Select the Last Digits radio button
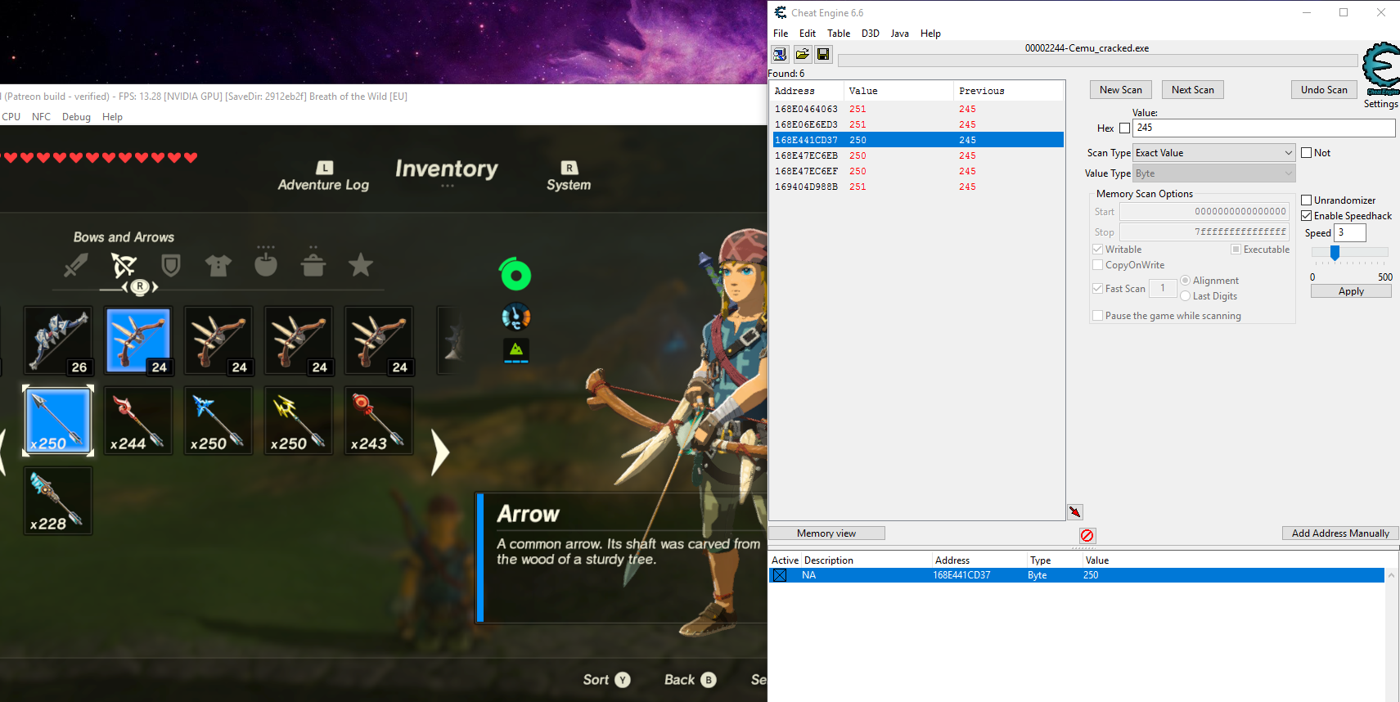The height and width of the screenshot is (702, 1400). [x=1186, y=296]
